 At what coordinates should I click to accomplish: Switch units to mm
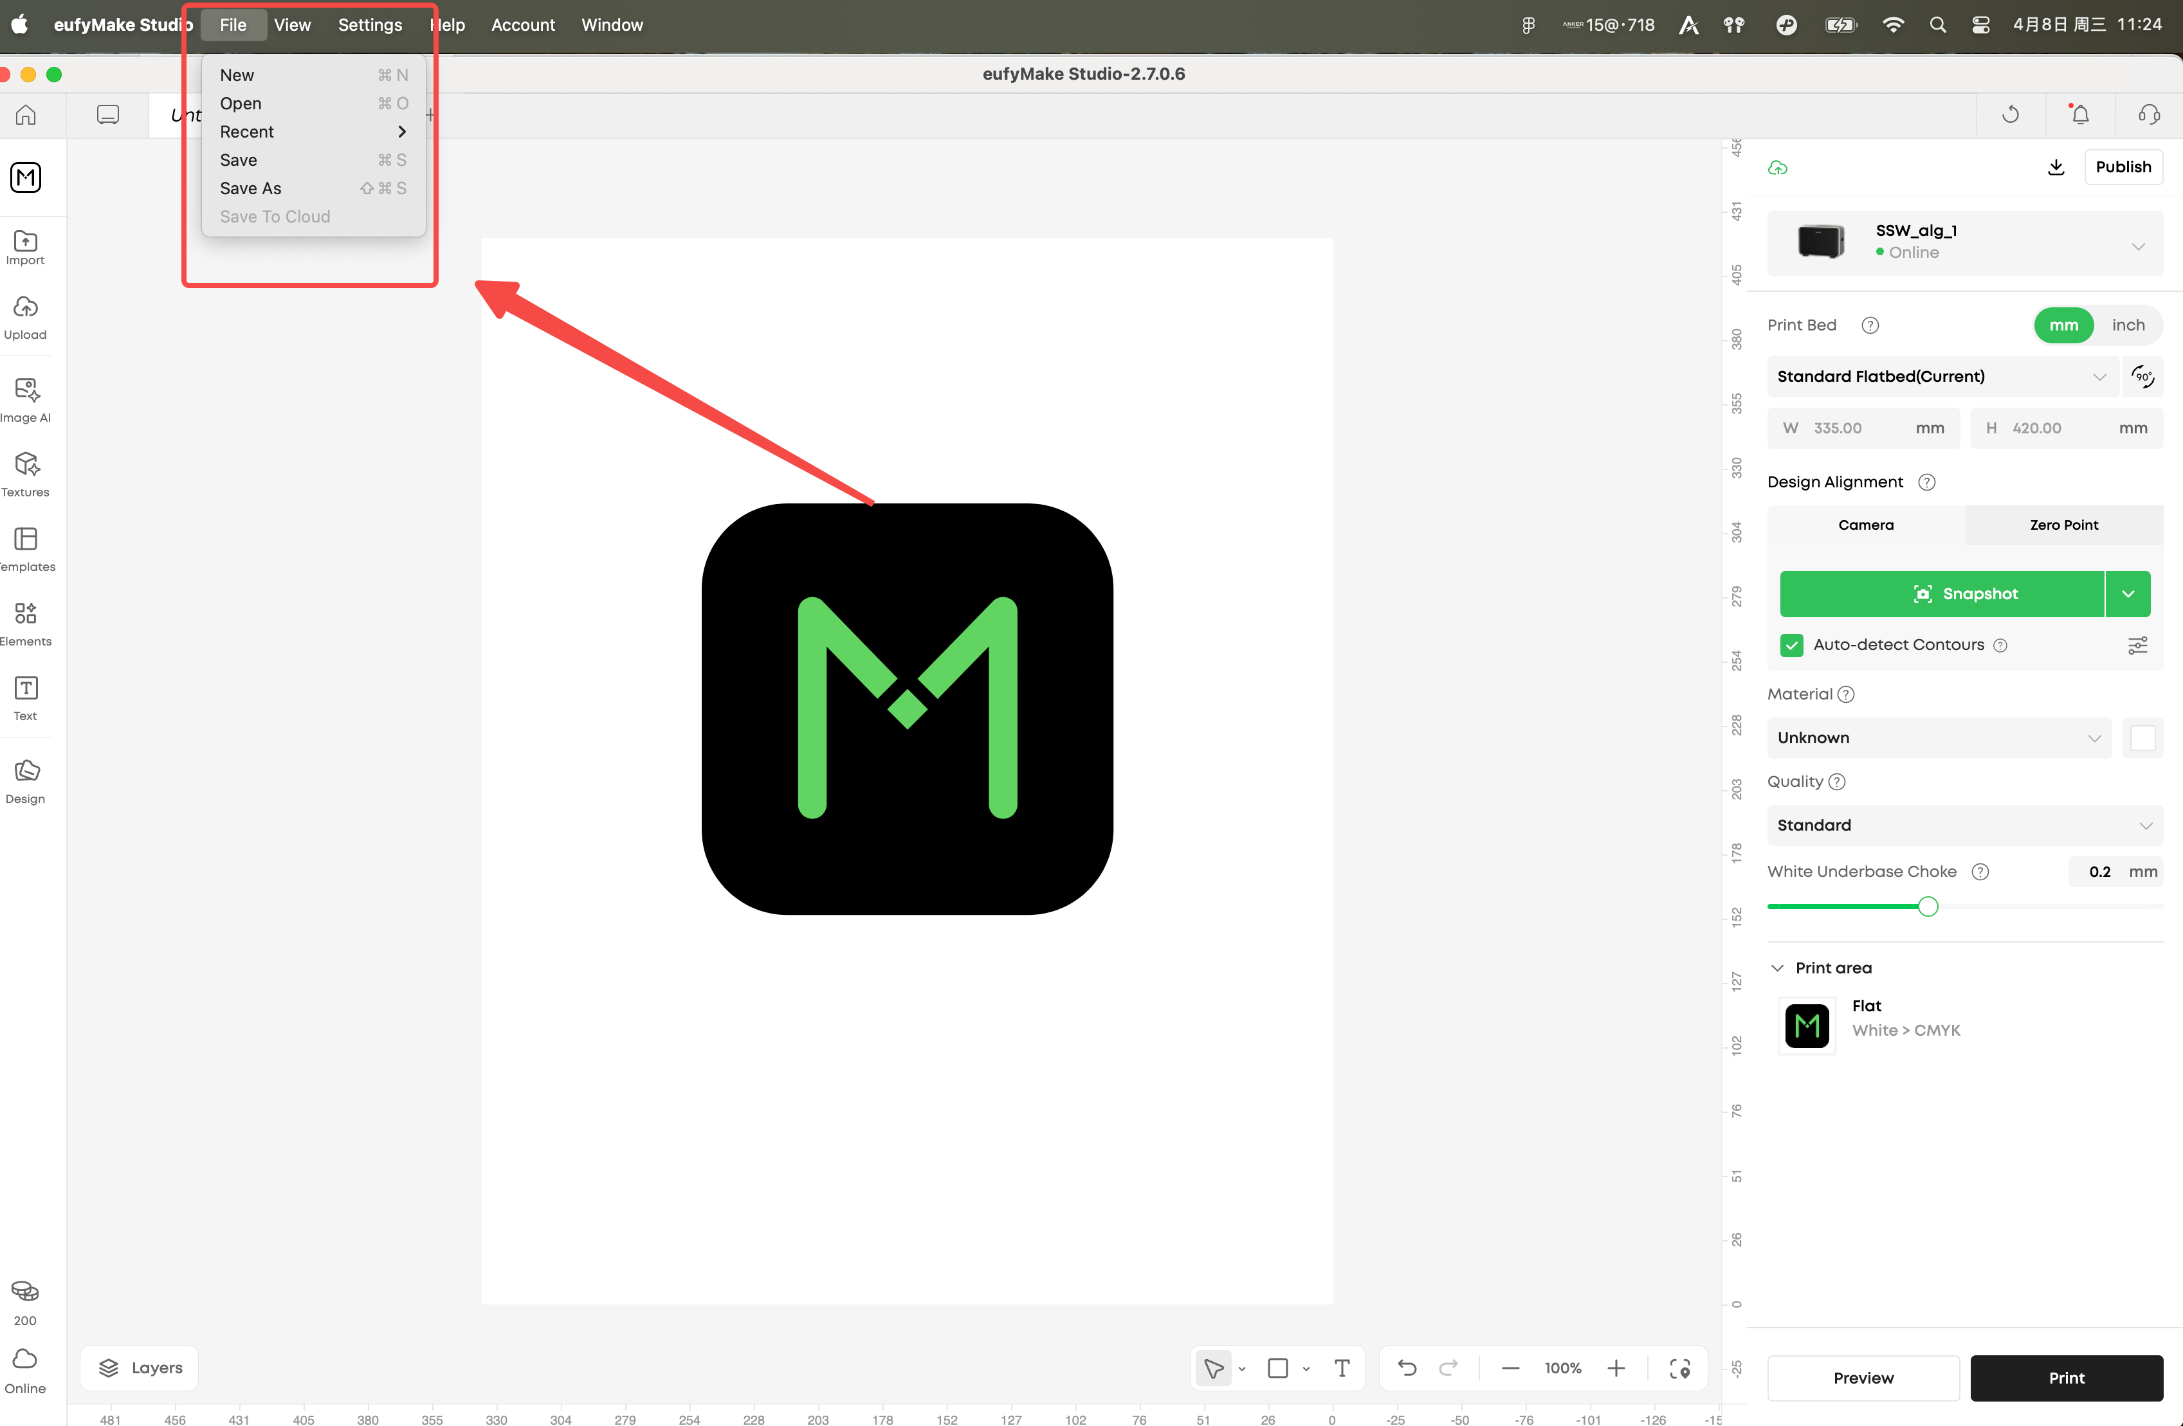[2064, 325]
